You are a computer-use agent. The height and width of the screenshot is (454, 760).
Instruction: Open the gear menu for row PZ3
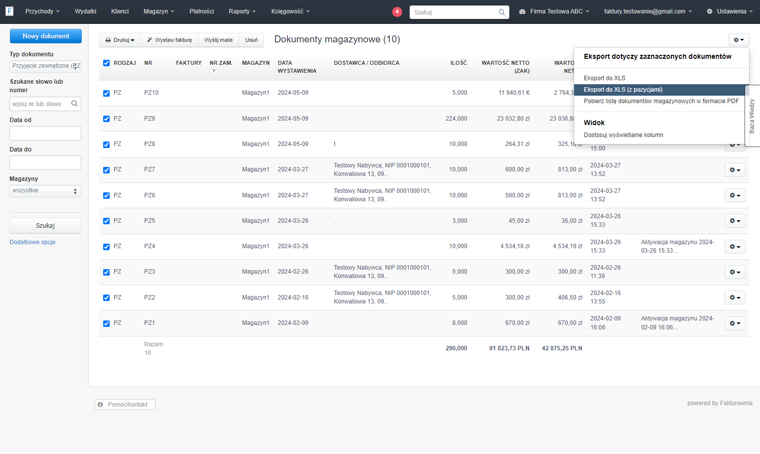[x=735, y=272]
